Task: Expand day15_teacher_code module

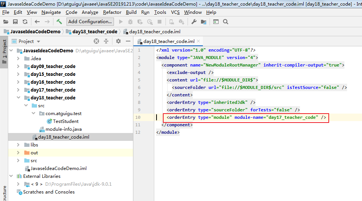Action: (x=18, y=74)
